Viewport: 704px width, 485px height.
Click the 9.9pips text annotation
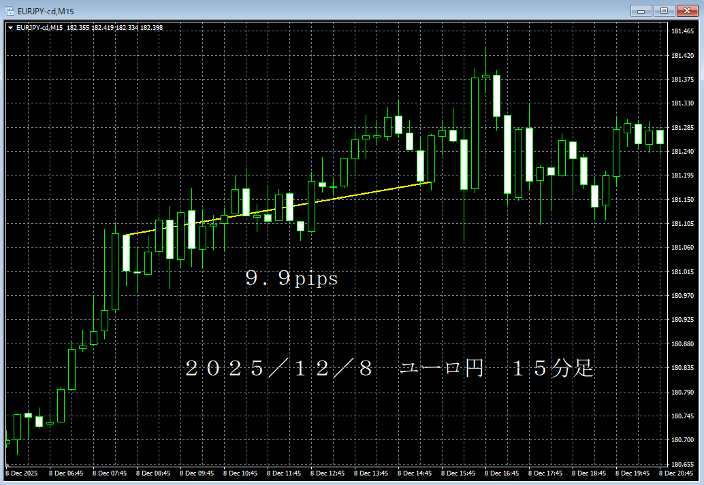tap(291, 279)
